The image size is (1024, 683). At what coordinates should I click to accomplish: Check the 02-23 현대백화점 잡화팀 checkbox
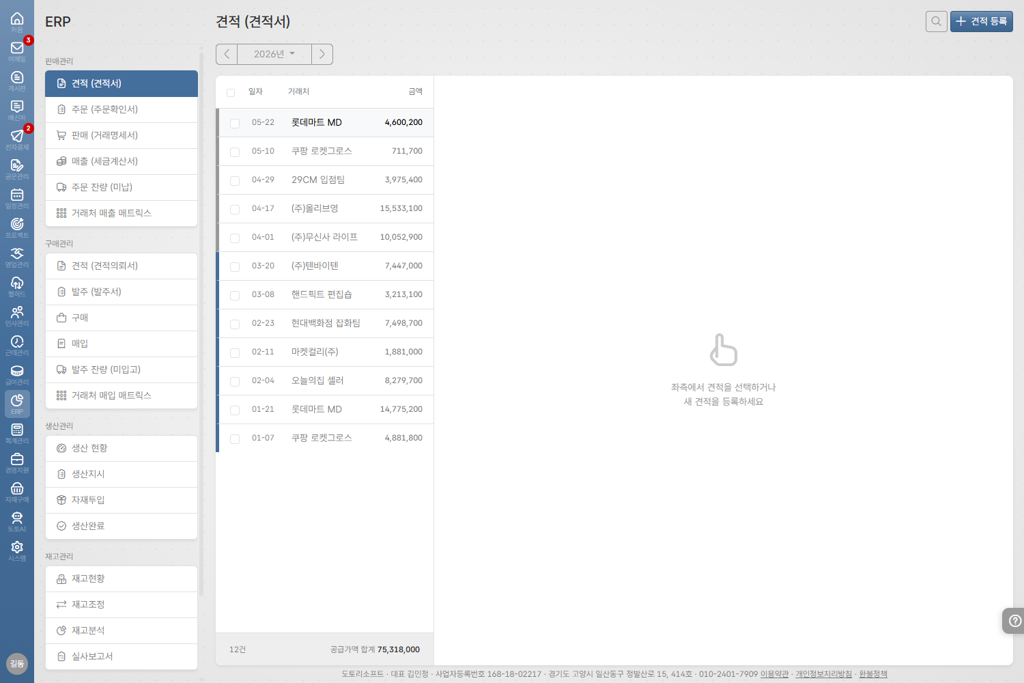click(x=235, y=324)
